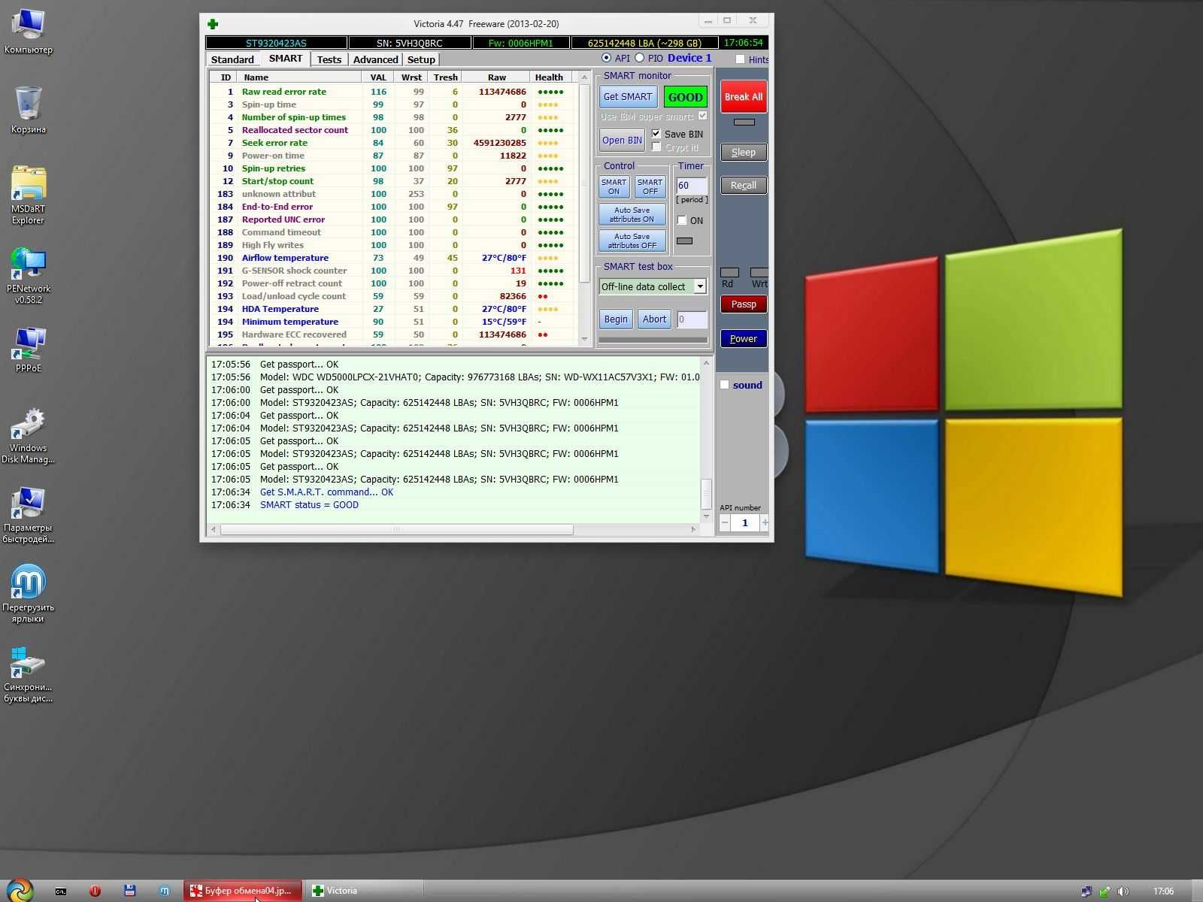
Task: Open the volume tray icon
Action: [1123, 891]
